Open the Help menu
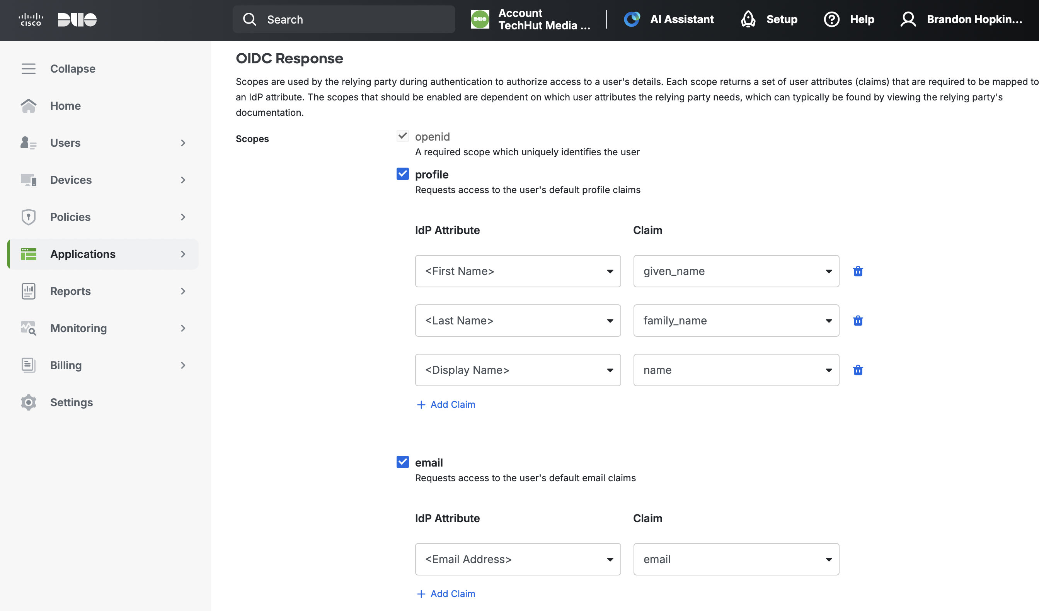The image size is (1039, 611). (831, 19)
